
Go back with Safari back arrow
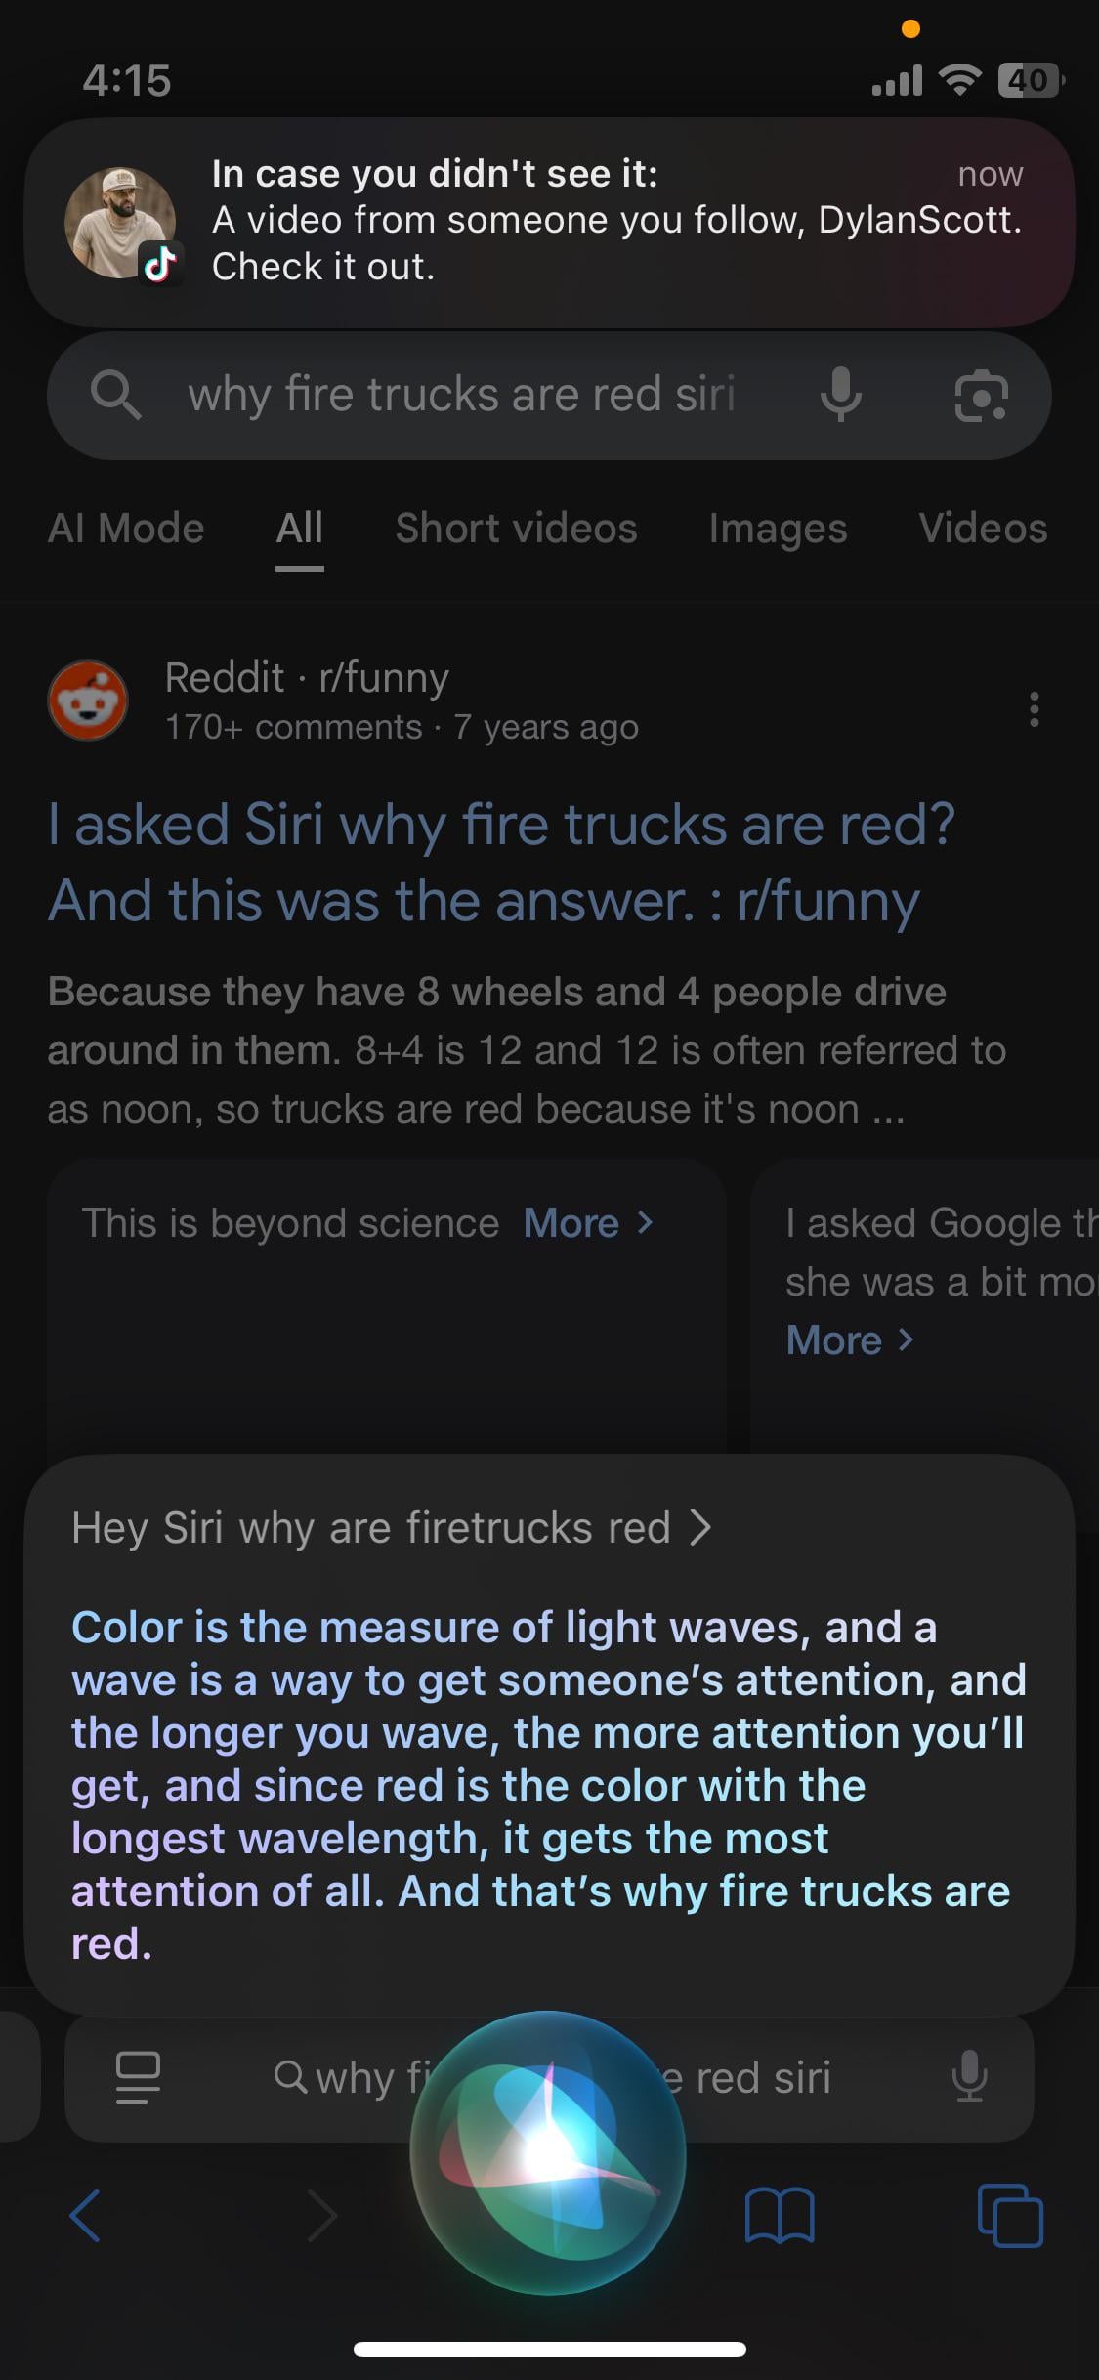coord(86,2214)
